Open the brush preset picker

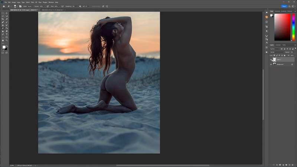point(15,6)
